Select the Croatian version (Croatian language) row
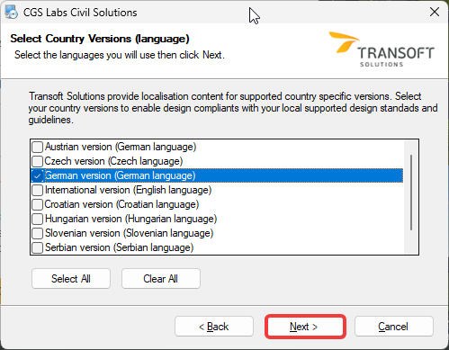This screenshot has width=449, height=350. (x=121, y=204)
